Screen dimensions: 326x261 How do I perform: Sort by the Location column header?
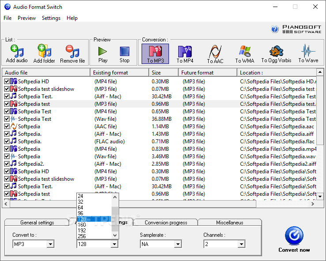click(x=277, y=72)
